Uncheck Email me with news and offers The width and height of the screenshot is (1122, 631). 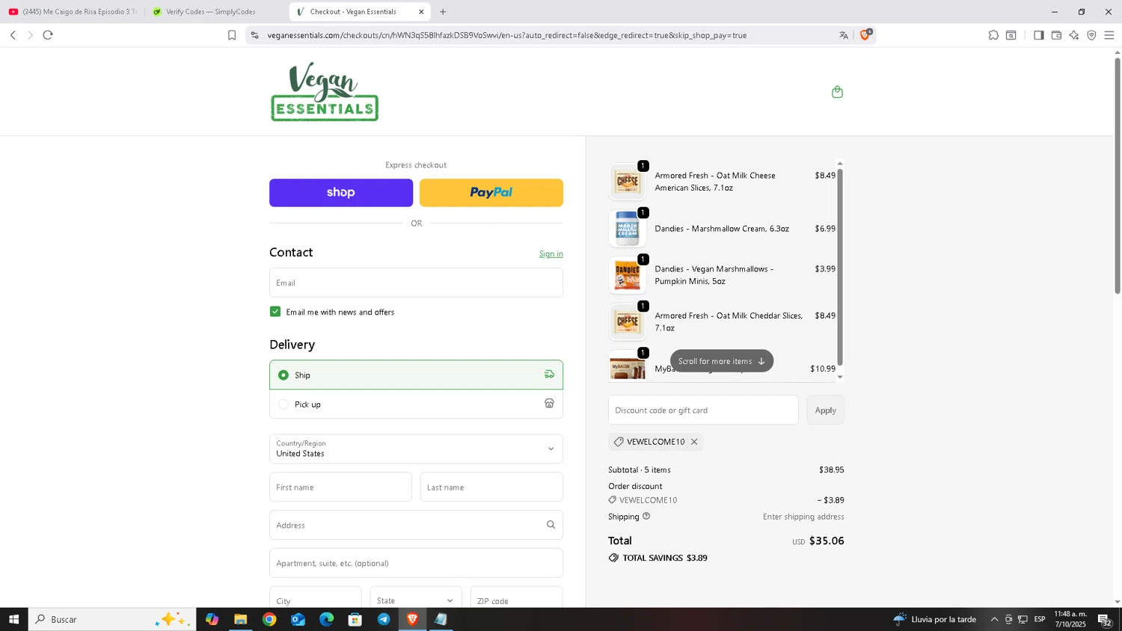coord(275,312)
